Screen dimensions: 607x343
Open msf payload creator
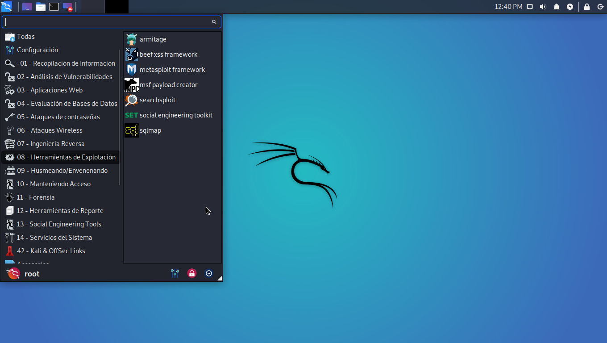pyautogui.click(x=172, y=85)
